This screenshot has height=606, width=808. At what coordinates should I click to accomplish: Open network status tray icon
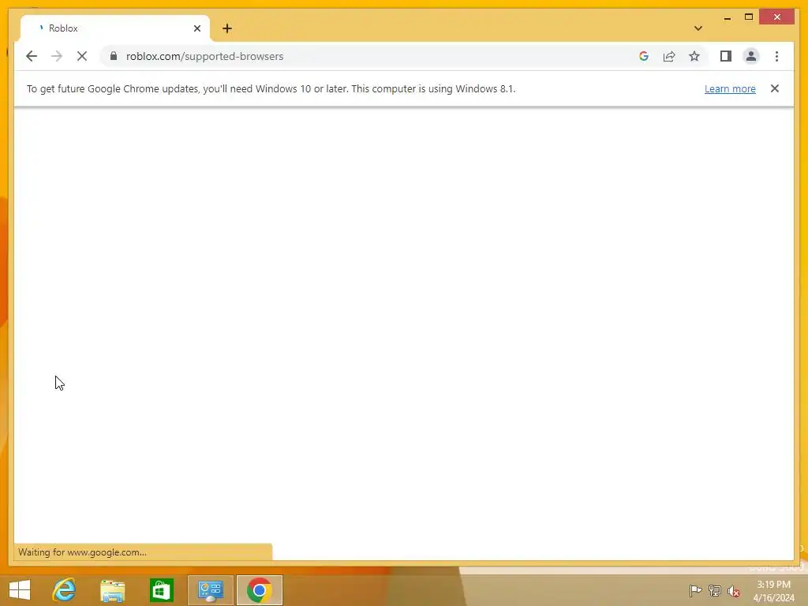tap(715, 590)
